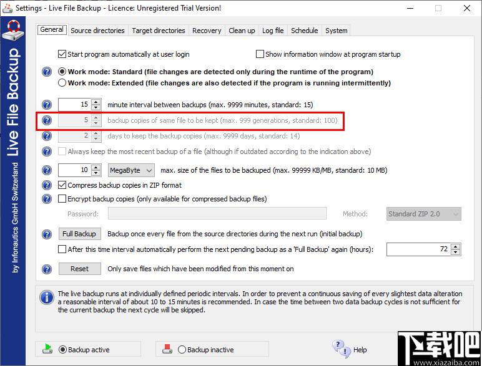Click help icon beside Work mode Standard

point(47,72)
